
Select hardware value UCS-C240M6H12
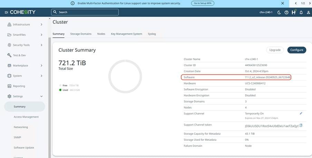pos(255,83)
